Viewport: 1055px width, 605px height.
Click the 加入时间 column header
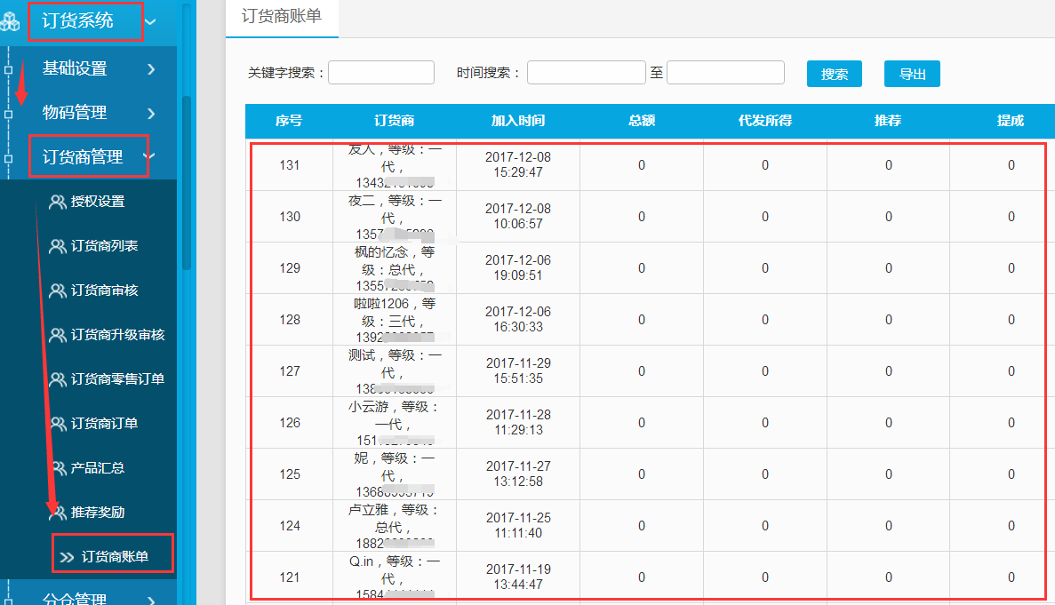[x=518, y=121]
